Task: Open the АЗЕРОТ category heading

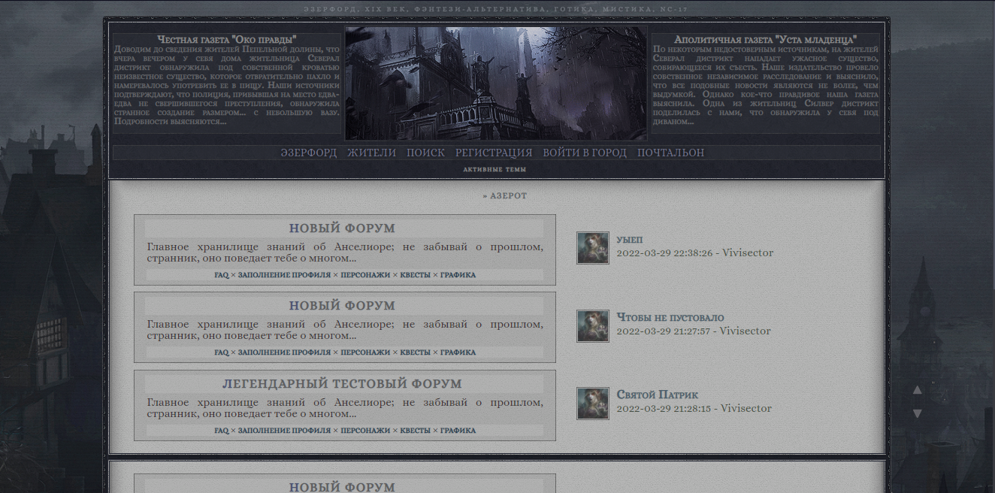Action: pyautogui.click(x=509, y=196)
